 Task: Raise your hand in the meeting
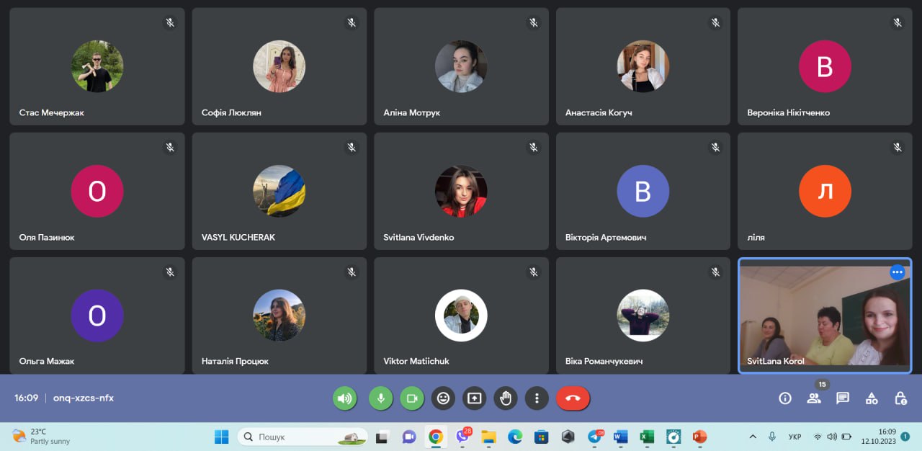tap(506, 398)
